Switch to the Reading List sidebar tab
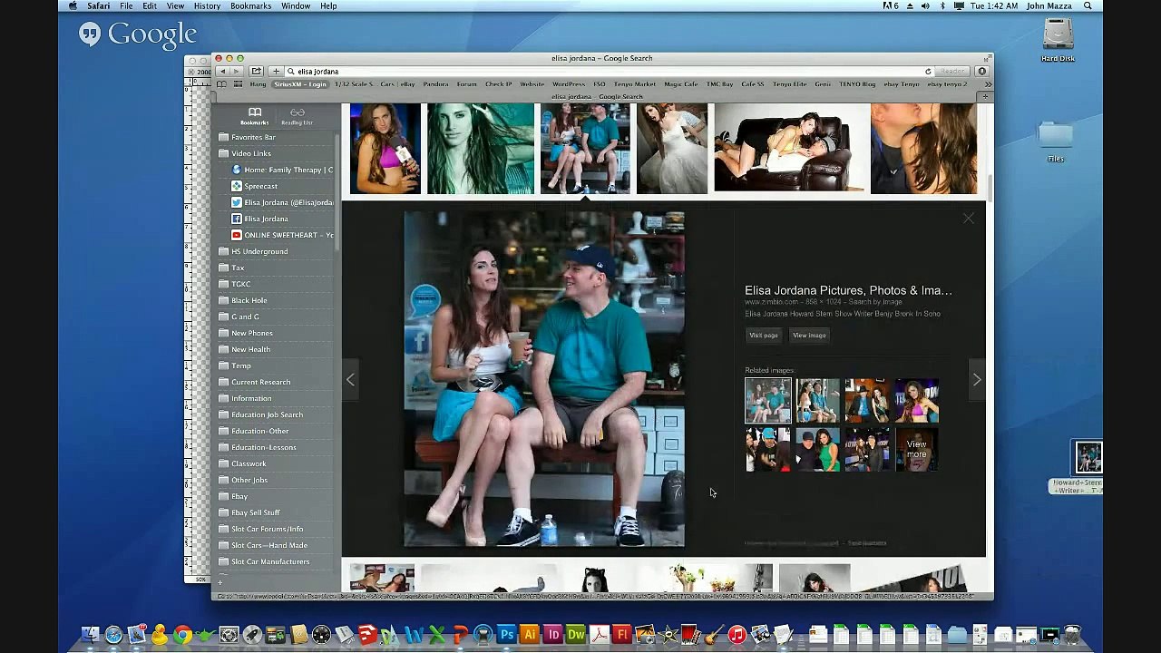 click(298, 116)
